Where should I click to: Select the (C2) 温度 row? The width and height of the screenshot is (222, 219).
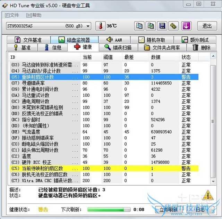(104, 156)
